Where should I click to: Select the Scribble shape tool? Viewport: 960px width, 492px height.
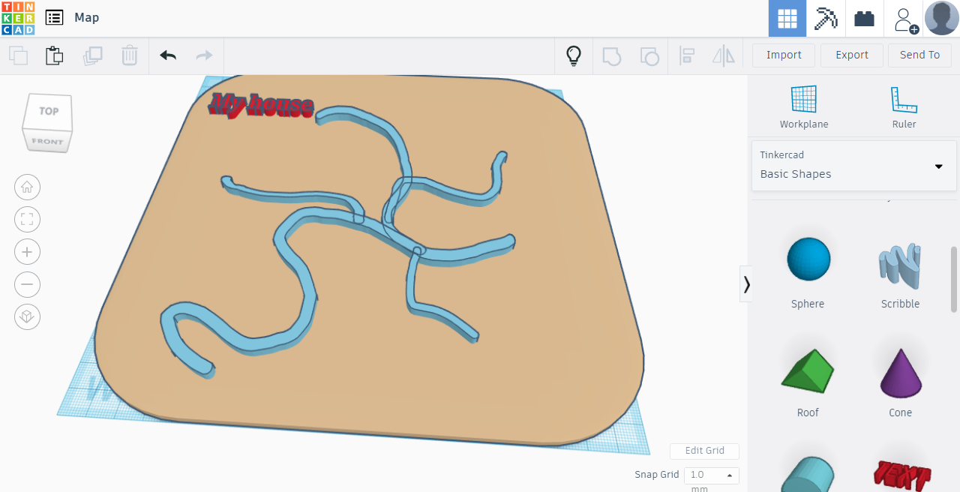click(x=900, y=268)
